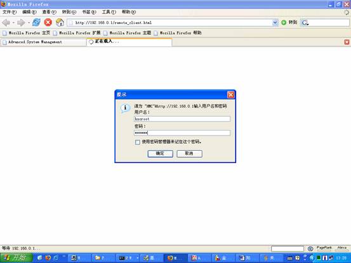Open the Back button history dropdown arrow
The height and width of the screenshot is (263, 351).
(x=13, y=23)
